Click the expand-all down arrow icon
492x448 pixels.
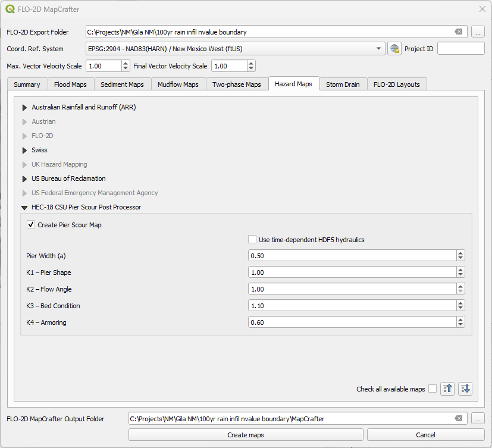click(465, 389)
